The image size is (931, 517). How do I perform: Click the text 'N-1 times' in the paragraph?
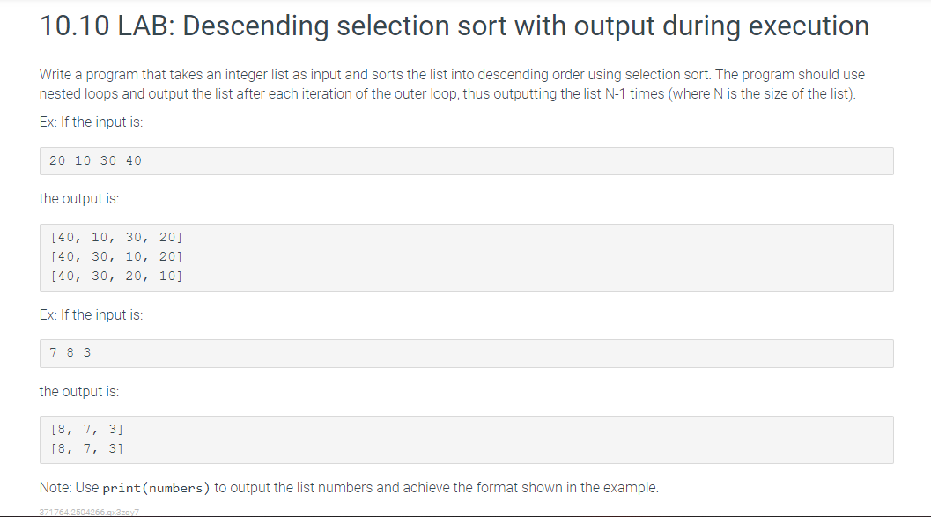pos(635,93)
